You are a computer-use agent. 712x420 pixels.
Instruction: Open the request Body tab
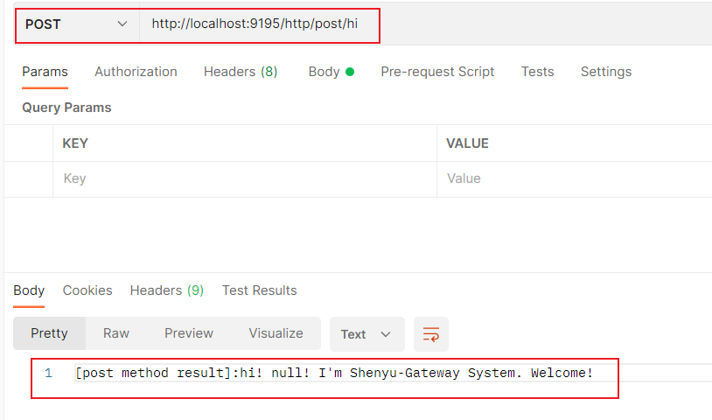(330, 72)
